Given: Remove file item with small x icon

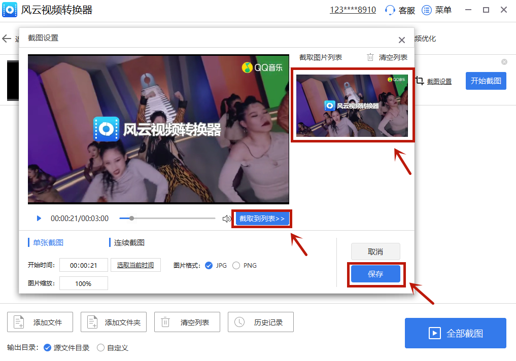Looking at the screenshot, I should (504, 62).
